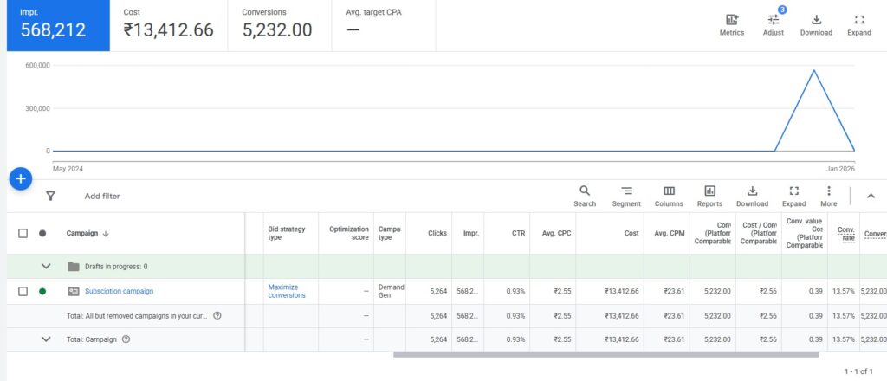This screenshot has height=381, width=887.
Task: Select all campaigns with header checkbox
Action: click(x=23, y=233)
